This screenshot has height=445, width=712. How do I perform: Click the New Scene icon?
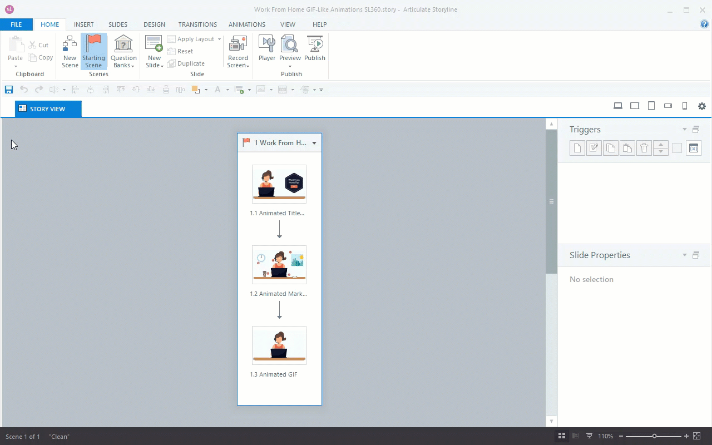tap(70, 52)
